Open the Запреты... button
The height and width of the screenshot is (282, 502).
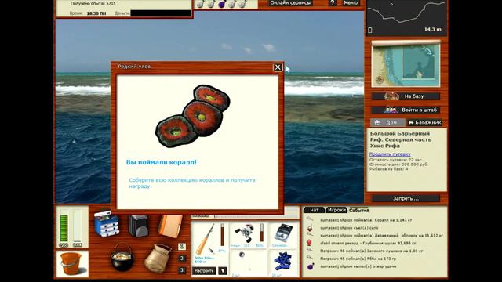406,198
